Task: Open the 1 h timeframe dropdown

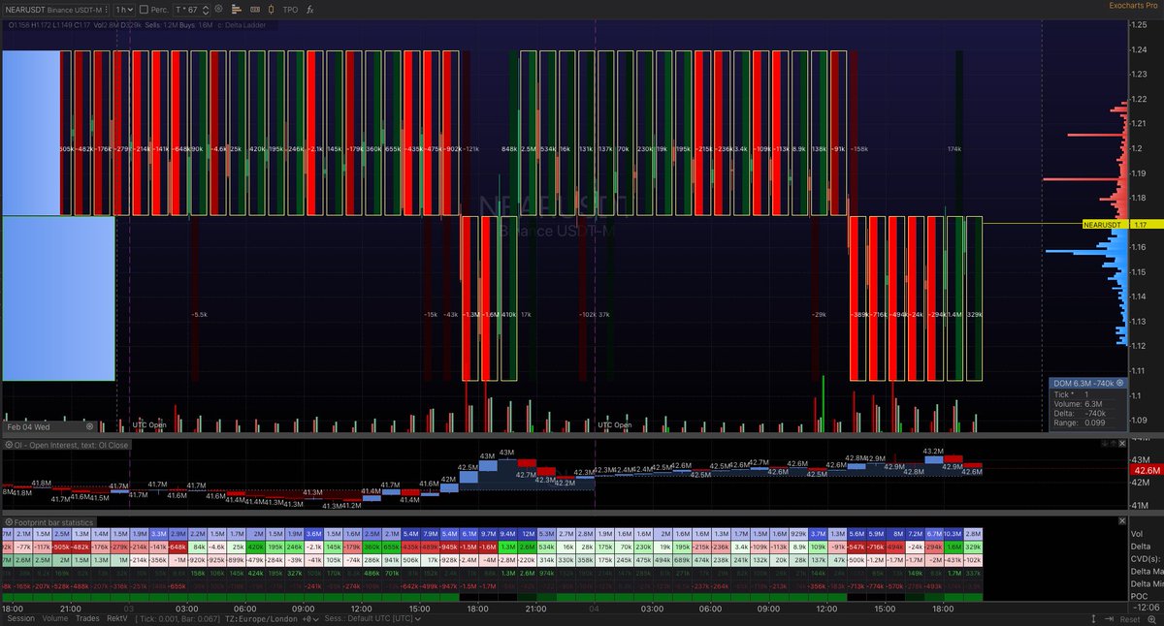Action: [124, 9]
